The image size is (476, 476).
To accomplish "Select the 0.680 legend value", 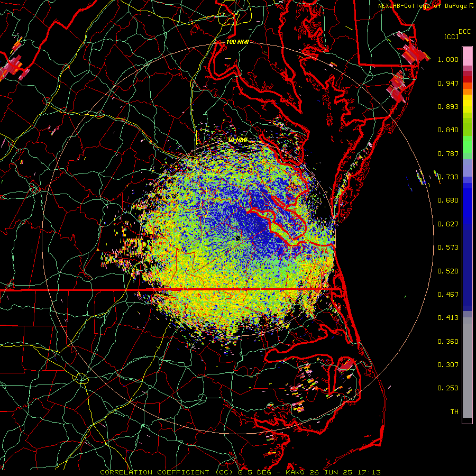I will pos(448,200).
